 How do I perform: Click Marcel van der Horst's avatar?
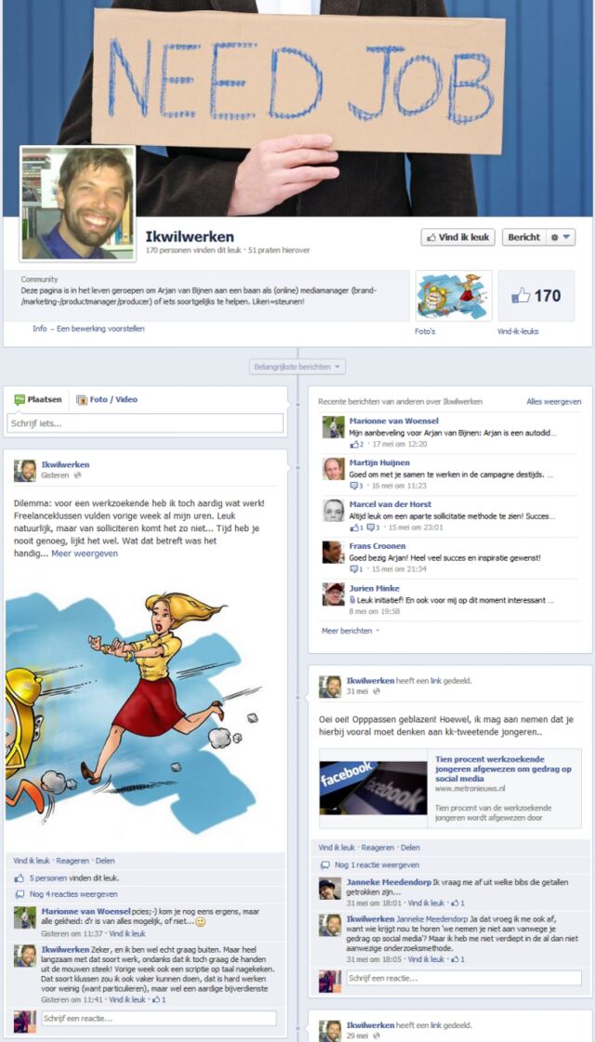[x=334, y=511]
